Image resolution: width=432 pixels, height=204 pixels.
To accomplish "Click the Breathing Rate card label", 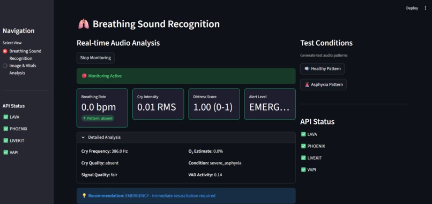I will 94,97.
